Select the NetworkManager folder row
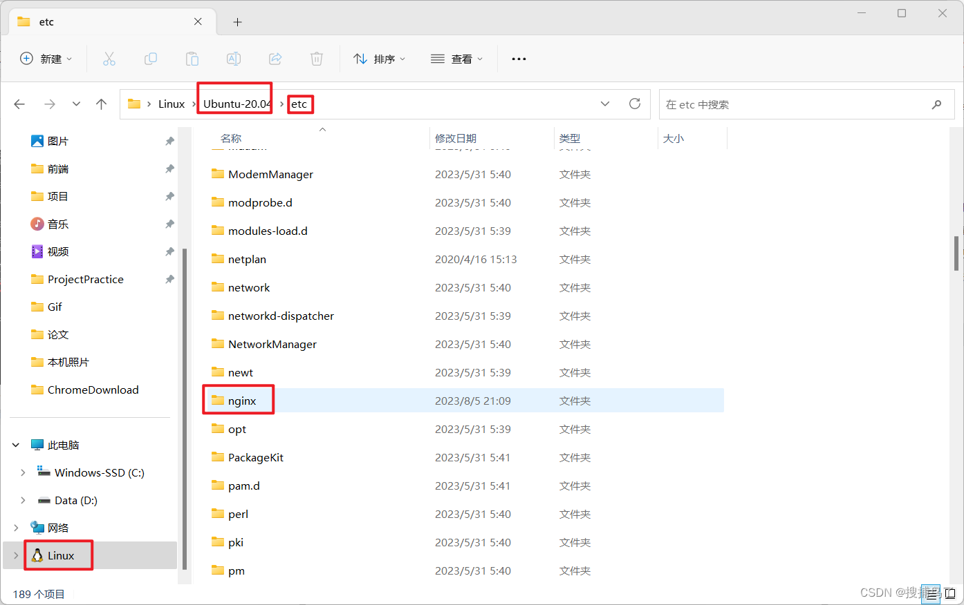 tap(467, 344)
